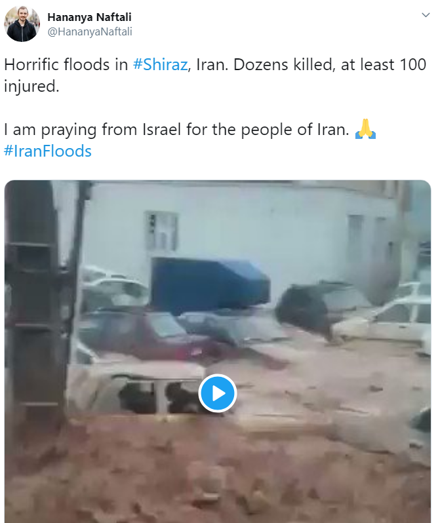The width and height of the screenshot is (438, 523).
Task: Open the #Shiraz hashtag
Action: (x=160, y=64)
